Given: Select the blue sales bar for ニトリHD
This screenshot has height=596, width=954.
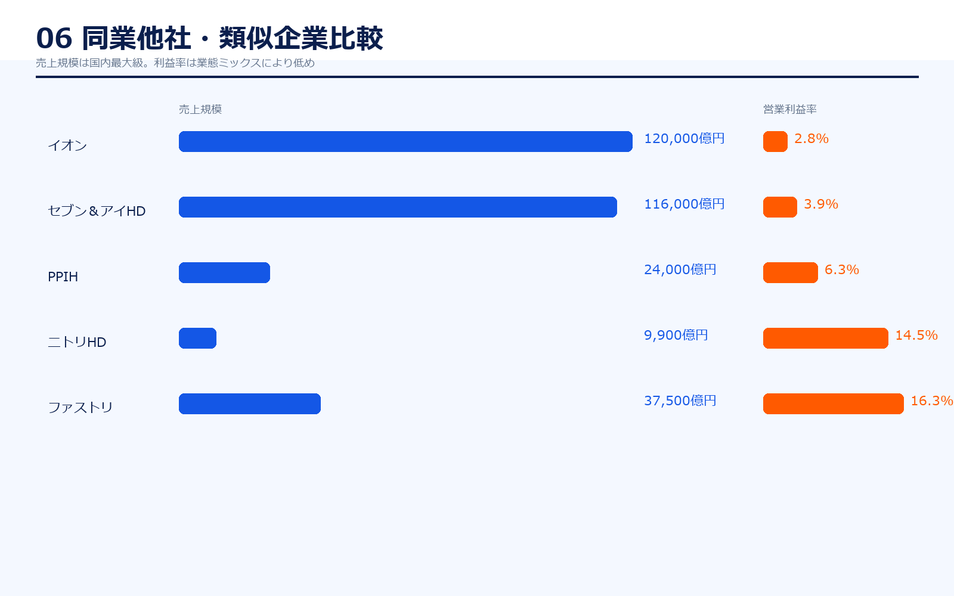Looking at the screenshot, I should click(197, 338).
